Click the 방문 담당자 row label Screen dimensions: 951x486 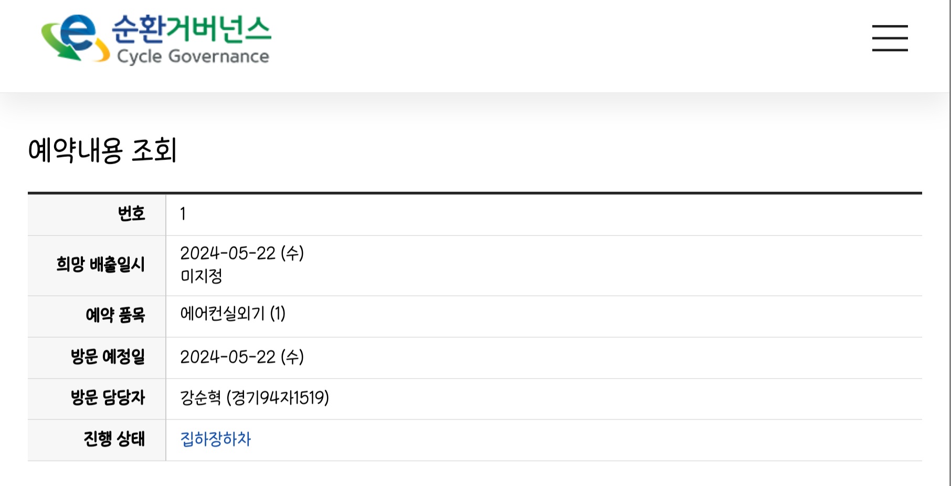tap(108, 397)
